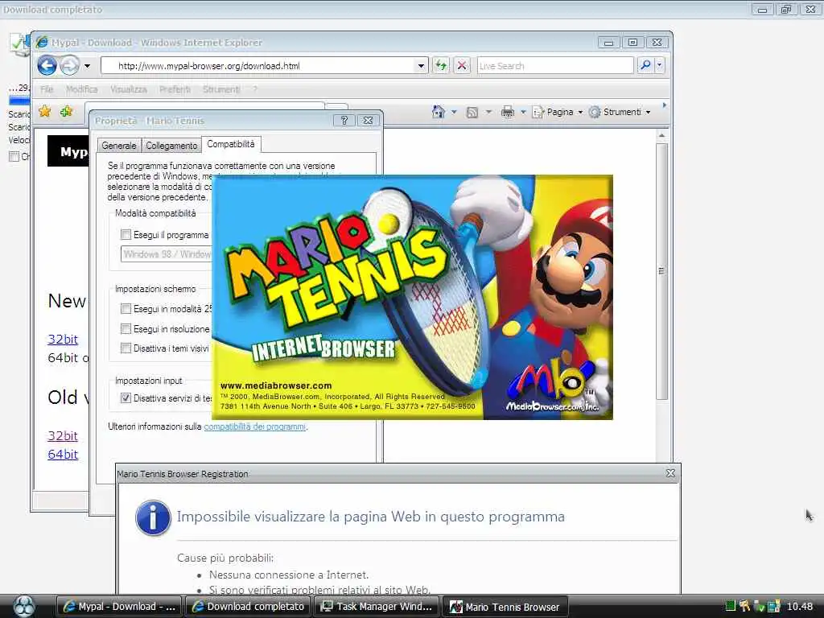This screenshot has height=618, width=824.
Task: Click the green Refresh page icon
Action: coord(441,66)
